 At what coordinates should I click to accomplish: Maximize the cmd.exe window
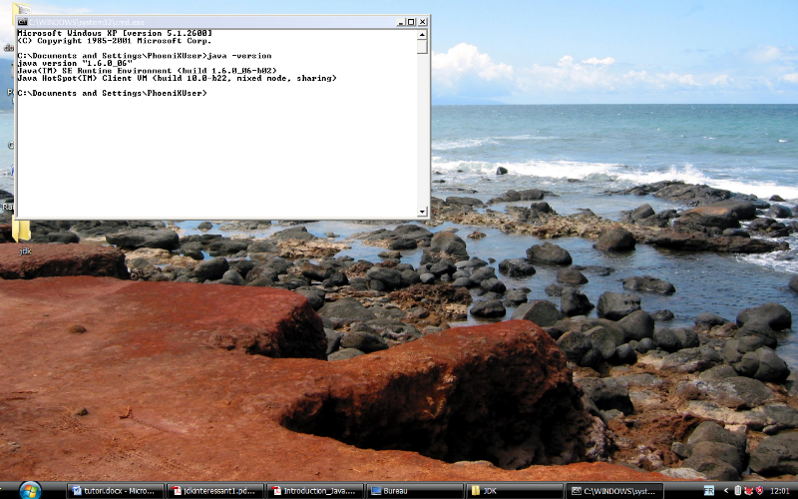point(409,21)
